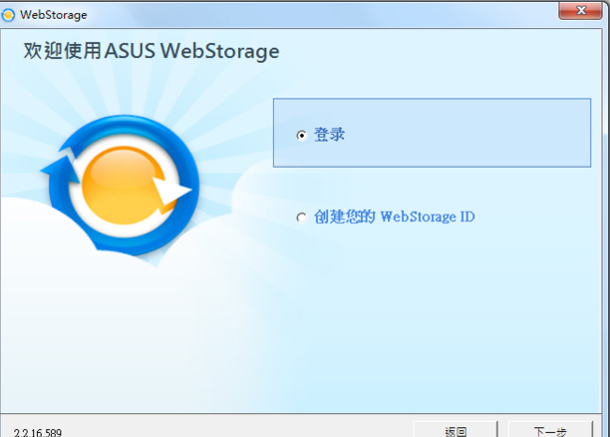Click the 下一步 button
The width and height of the screenshot is (610, 437).
coord(550,429)
